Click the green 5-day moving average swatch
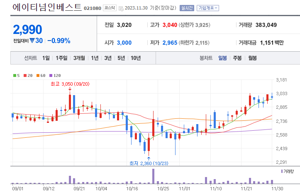This screenshot has height=194, width=300. pyautogui.click(x=15, y=76)
